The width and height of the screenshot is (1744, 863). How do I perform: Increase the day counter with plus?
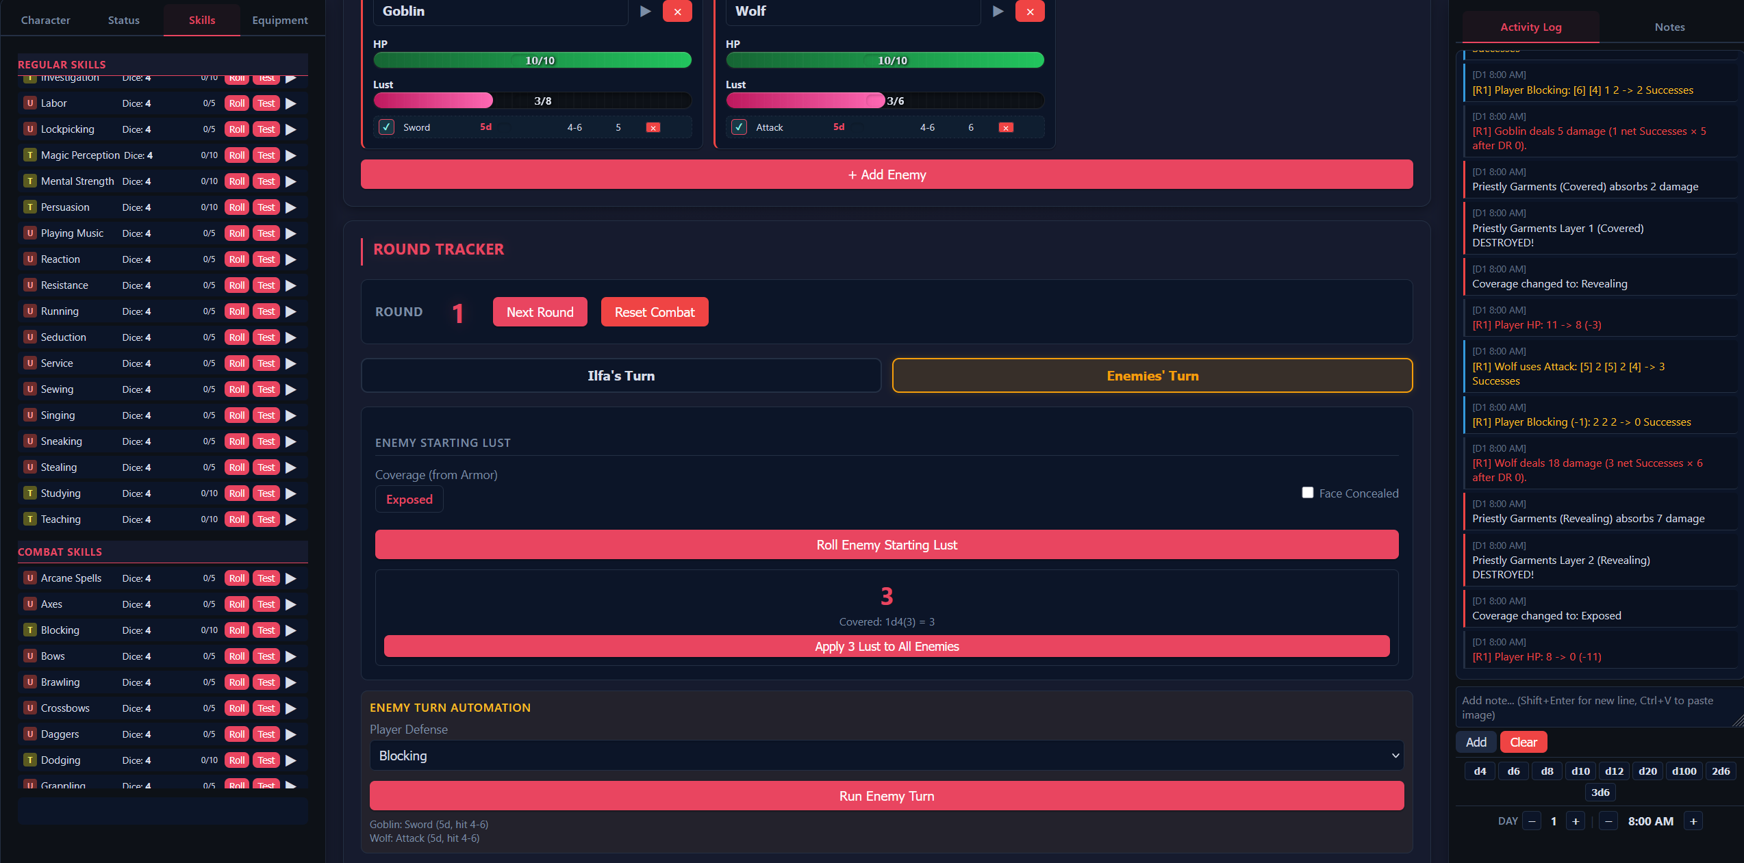click(x=1576, y=821)
